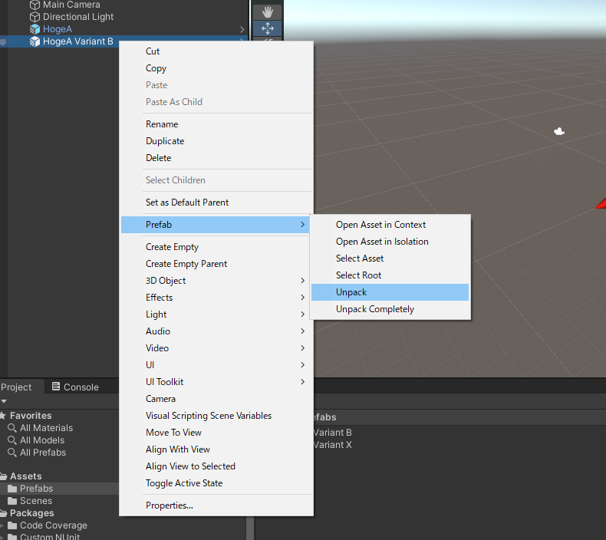Choose Duplicate from the context menu
The image size is (606, 540).
coord(216,141)
